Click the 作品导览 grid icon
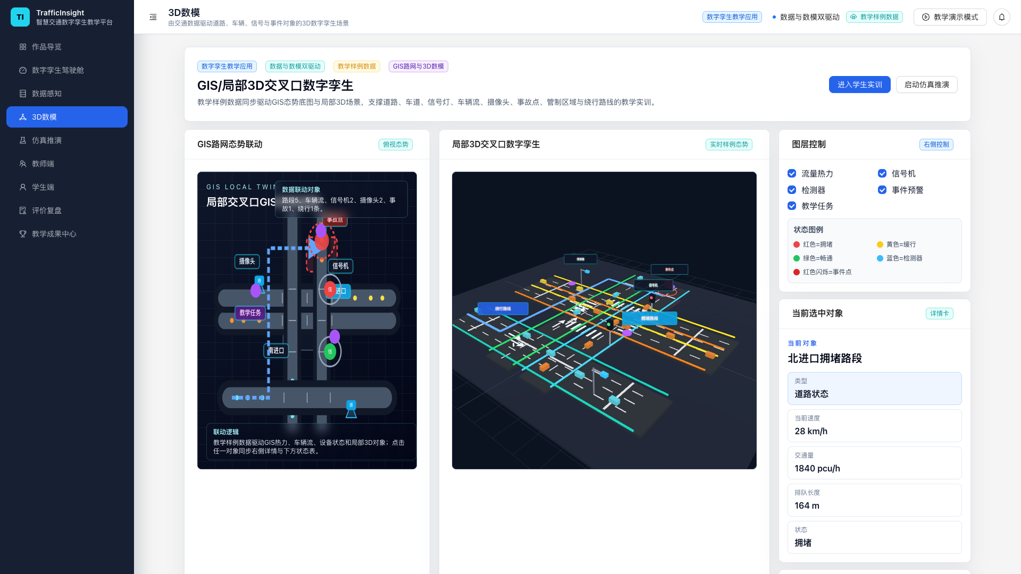Screen dimensions: 1021x574 click(23, 47)
